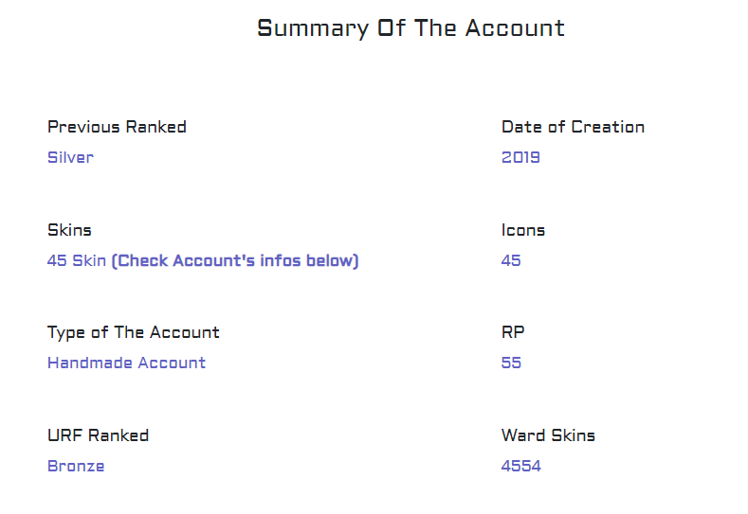The height and width of the screenshot is (514, 748).
Task: Click the Summary Of The Account heading
Action: coord(410,28)
